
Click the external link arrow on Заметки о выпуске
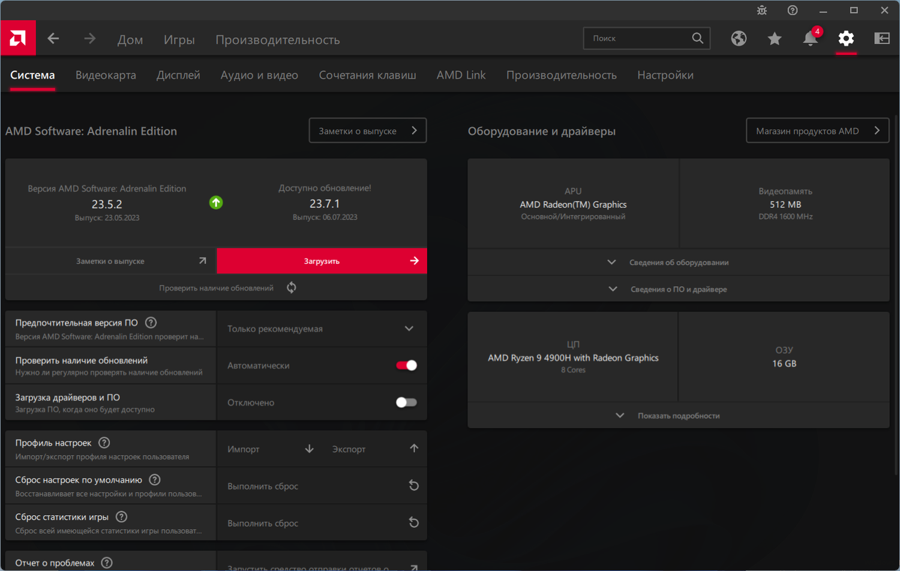[203, 261]
